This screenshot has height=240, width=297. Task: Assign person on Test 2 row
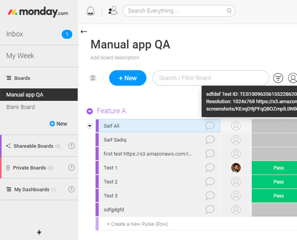pyautogui.click(x=236, y=182)
